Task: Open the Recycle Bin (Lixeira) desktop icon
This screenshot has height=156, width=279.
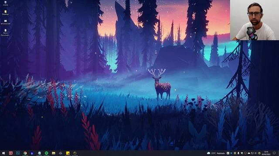Action: coord(5,3)
